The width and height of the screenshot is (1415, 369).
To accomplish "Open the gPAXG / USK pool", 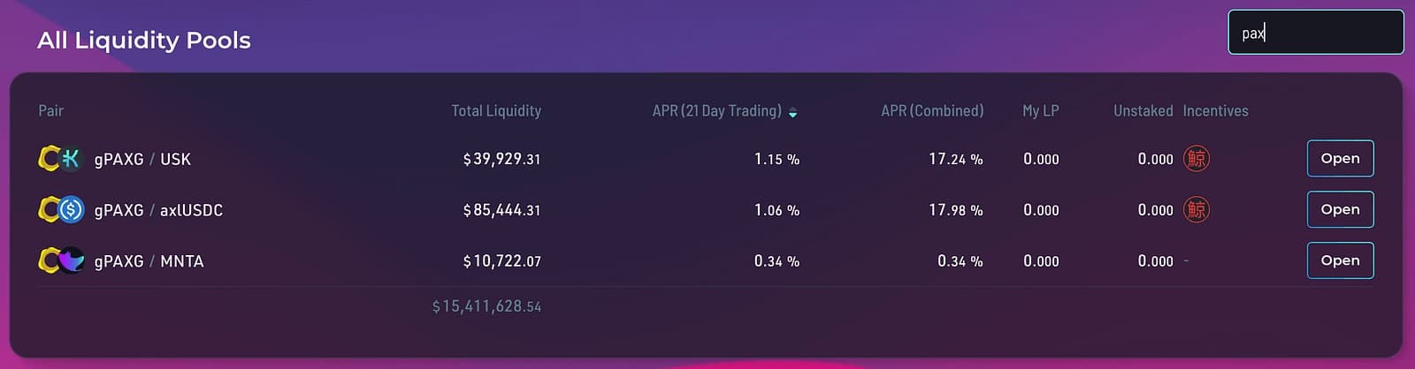I will click(1340, 159).
